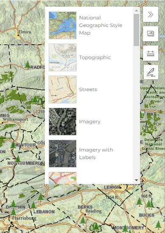Click the 968 ft elevation label
Viewport: 165px width, 233px height.
pyautogui.click(x=146, y=196)
